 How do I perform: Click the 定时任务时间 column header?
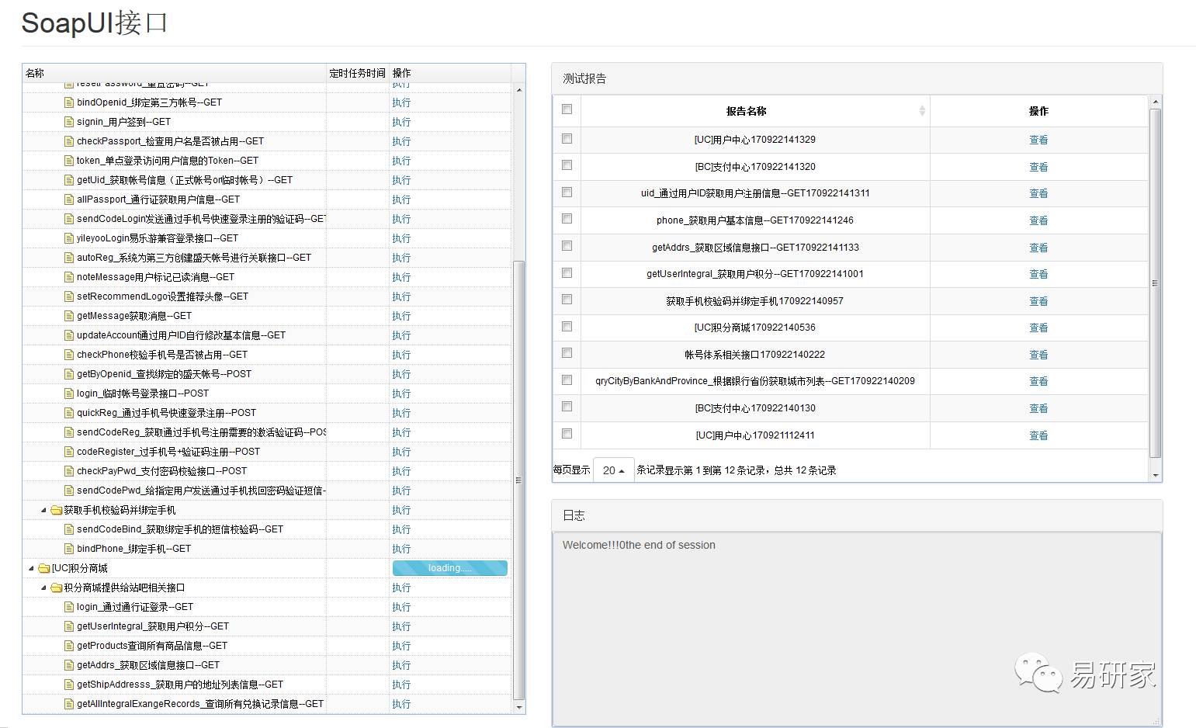[x=357, y=73]
